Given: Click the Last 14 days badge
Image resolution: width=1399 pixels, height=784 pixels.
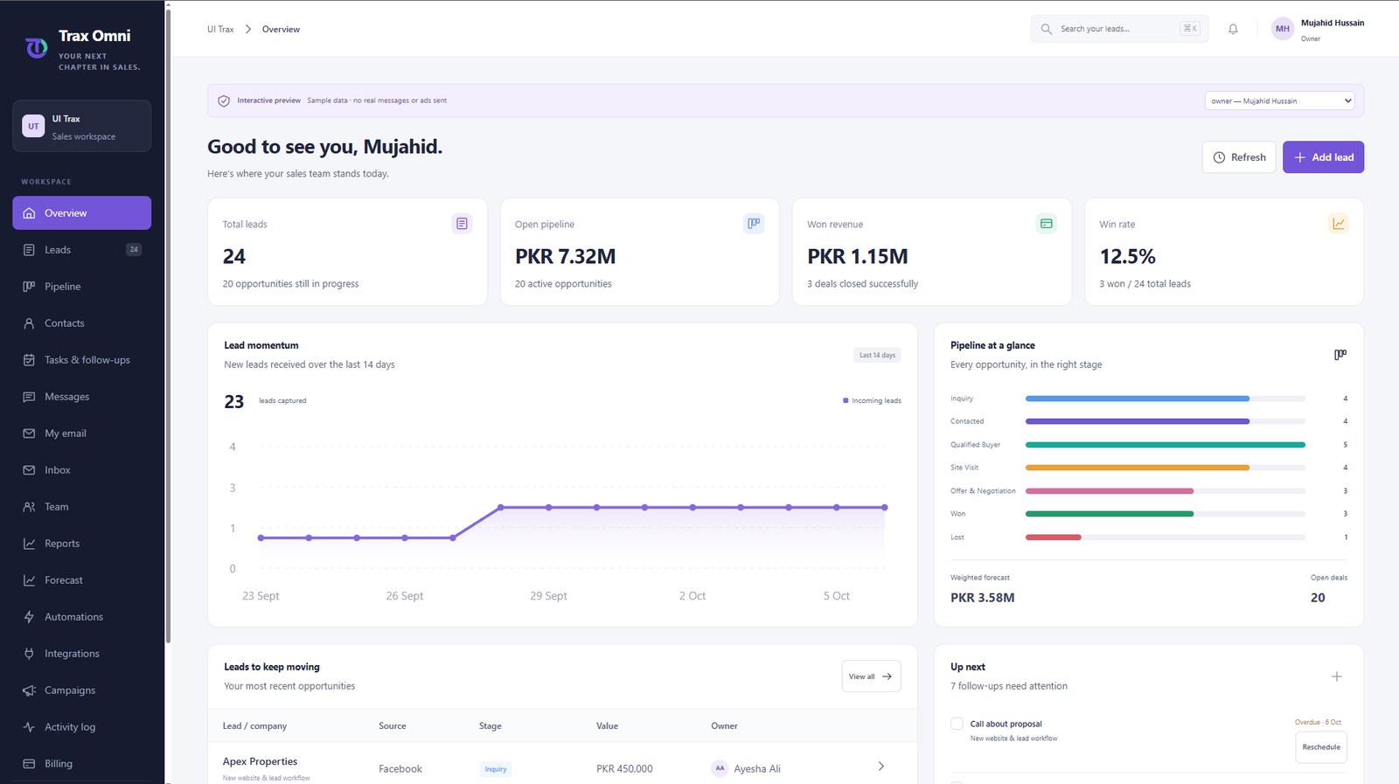Looking at the screenshot, I should [x=877, y=355].
